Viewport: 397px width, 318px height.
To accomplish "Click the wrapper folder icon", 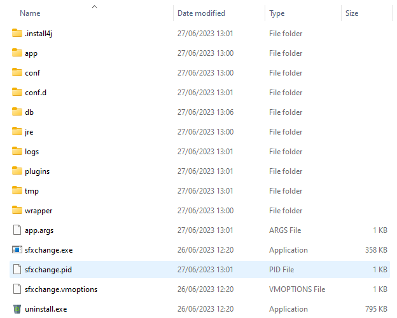I will (17, 210).
